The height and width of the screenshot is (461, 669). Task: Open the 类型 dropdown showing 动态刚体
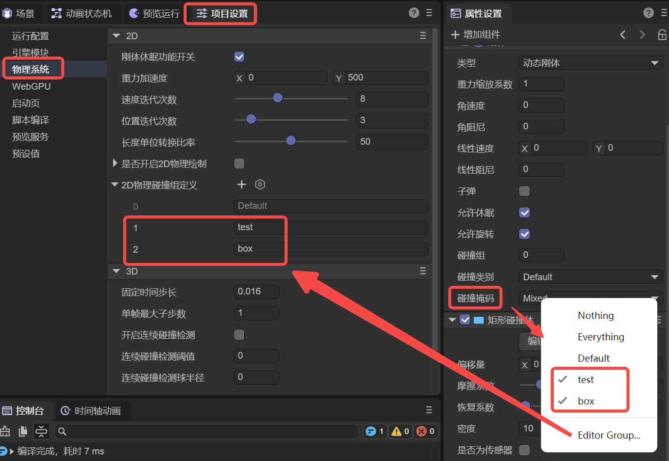pos(590,63)
